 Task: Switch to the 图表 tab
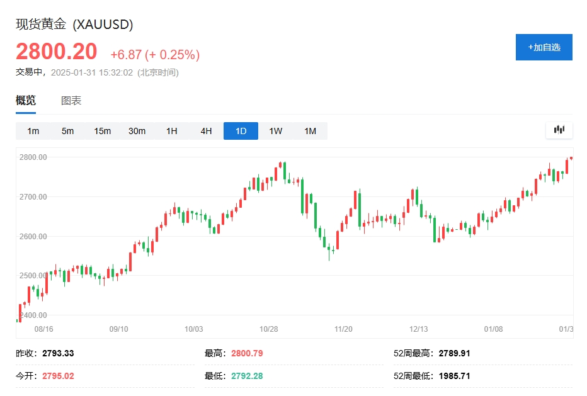[x=72, y=100]
